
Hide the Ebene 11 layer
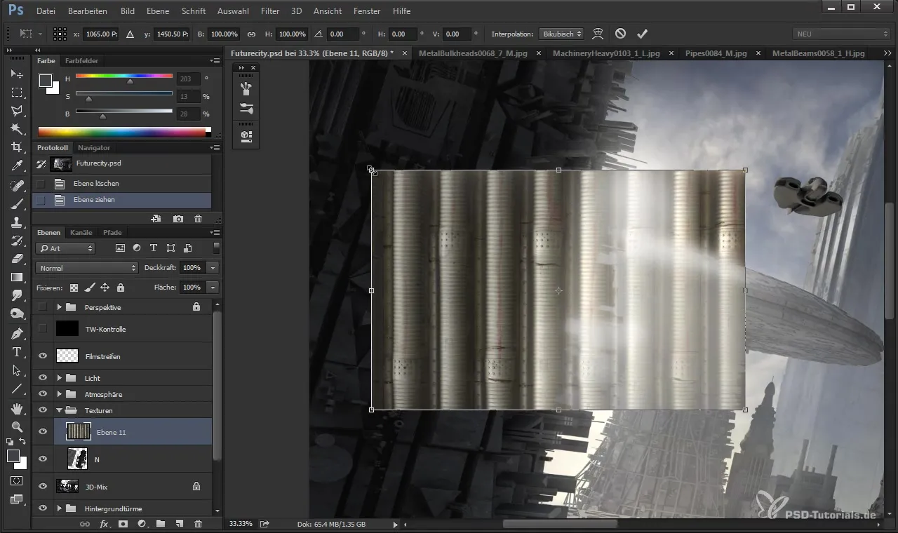point(43,432)
